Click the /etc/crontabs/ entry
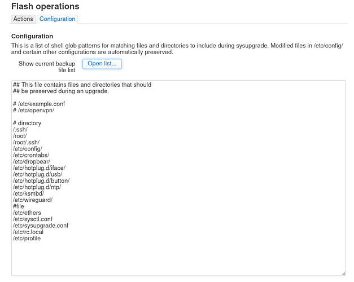 (x=31, y=155)
